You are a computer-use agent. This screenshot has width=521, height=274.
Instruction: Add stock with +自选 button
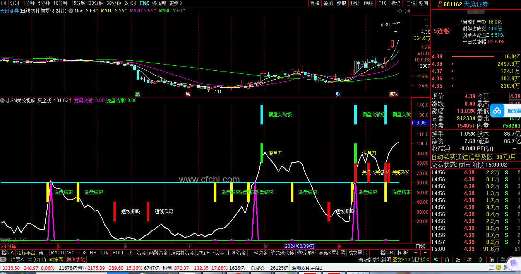[410, 3]
